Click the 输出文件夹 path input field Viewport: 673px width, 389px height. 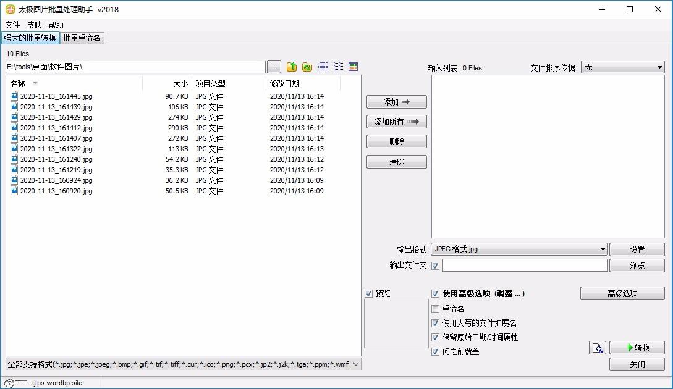pos(525,266)
